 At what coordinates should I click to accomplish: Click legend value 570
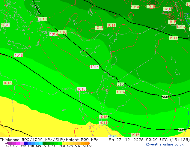[70, 146]
